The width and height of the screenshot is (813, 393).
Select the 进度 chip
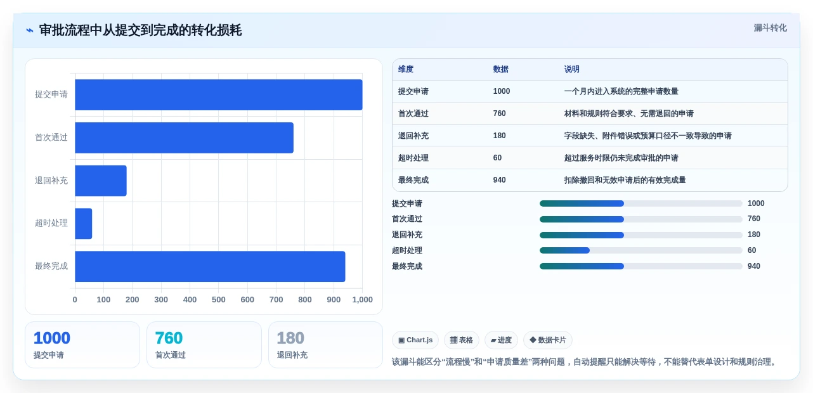click(501, 340)
